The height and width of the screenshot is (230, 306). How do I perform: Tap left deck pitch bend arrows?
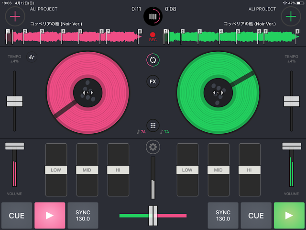click(87, 92)
